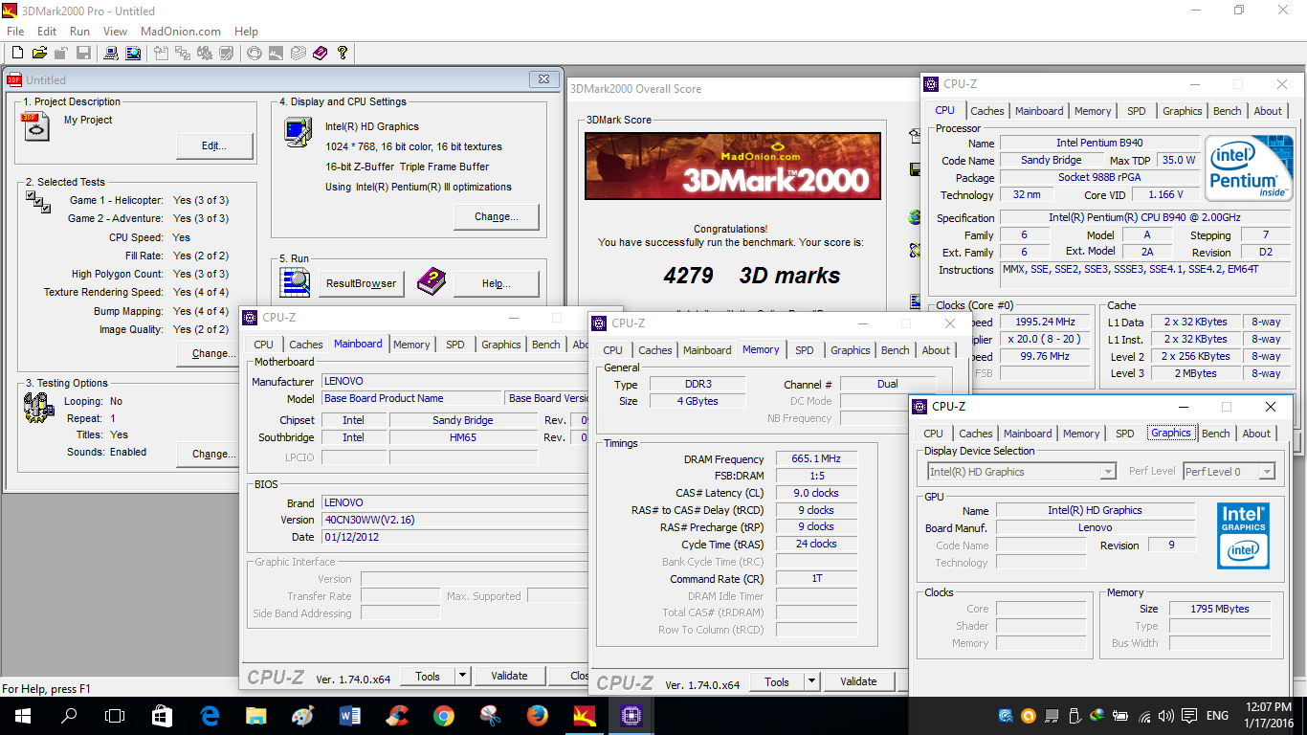Click Change... in Display and CPU Settings

(496, 216)
